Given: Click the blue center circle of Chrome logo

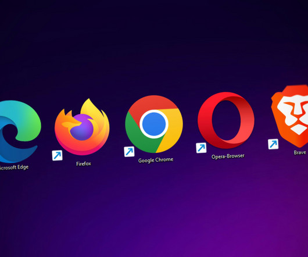Looking at the screenshot, I should click(154, 124).
